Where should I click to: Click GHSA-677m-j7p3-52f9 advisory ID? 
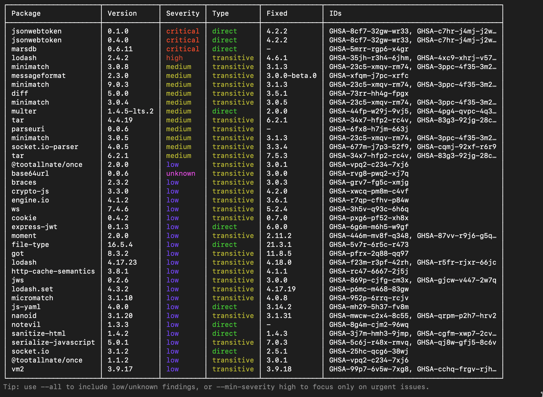pyautogui.click(x=369, y=147)
